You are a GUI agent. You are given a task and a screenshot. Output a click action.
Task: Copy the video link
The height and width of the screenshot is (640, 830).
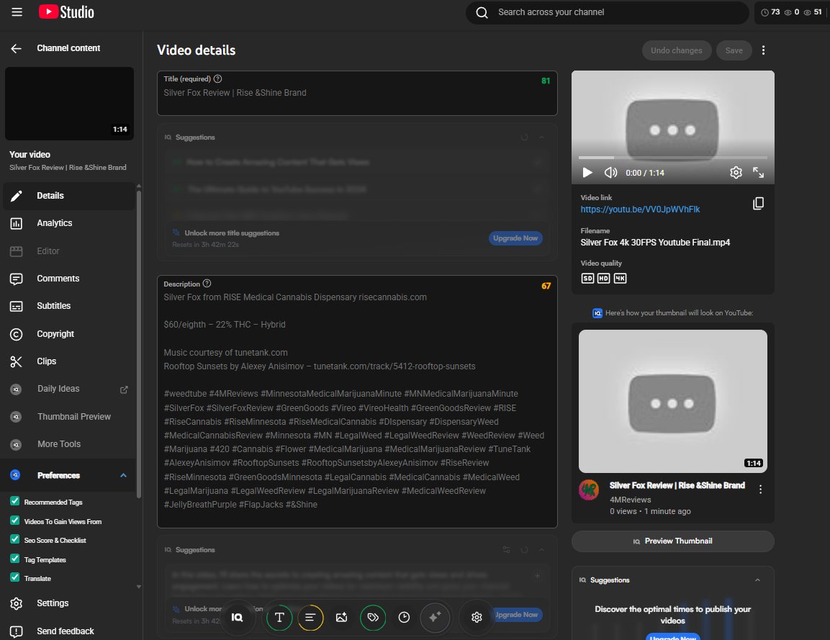tap(758, 203)
